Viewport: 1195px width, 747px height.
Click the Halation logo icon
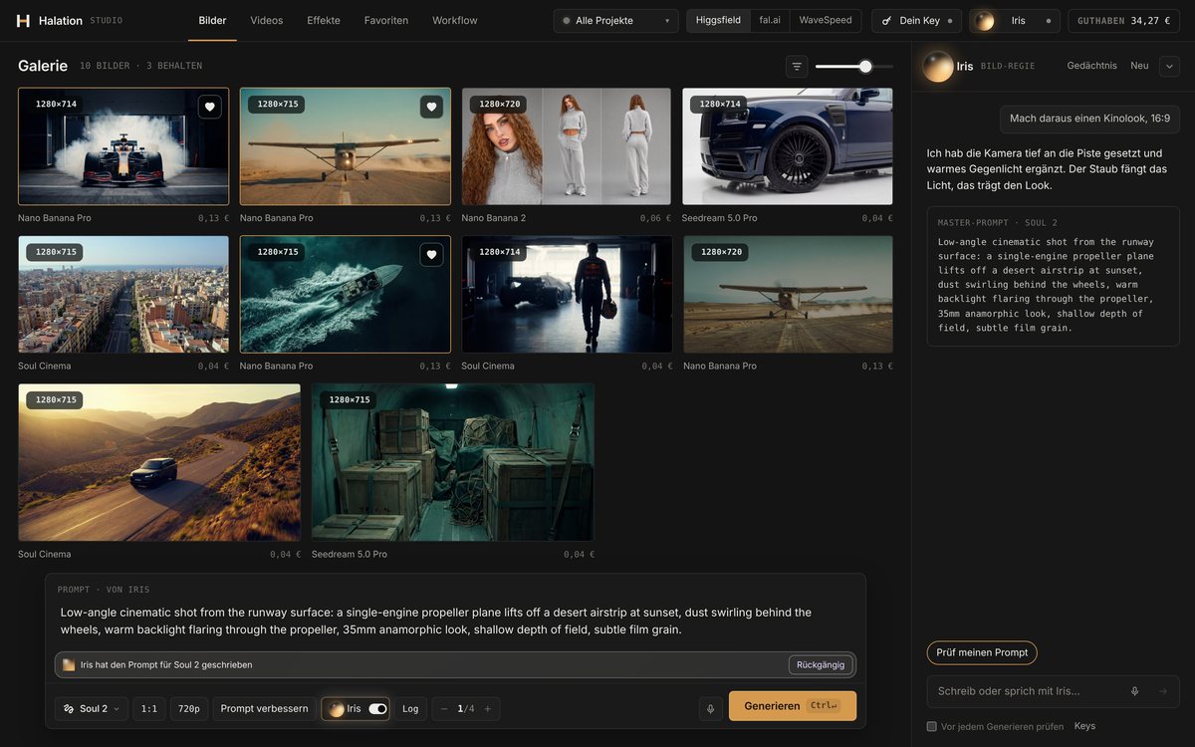point(24,20)
